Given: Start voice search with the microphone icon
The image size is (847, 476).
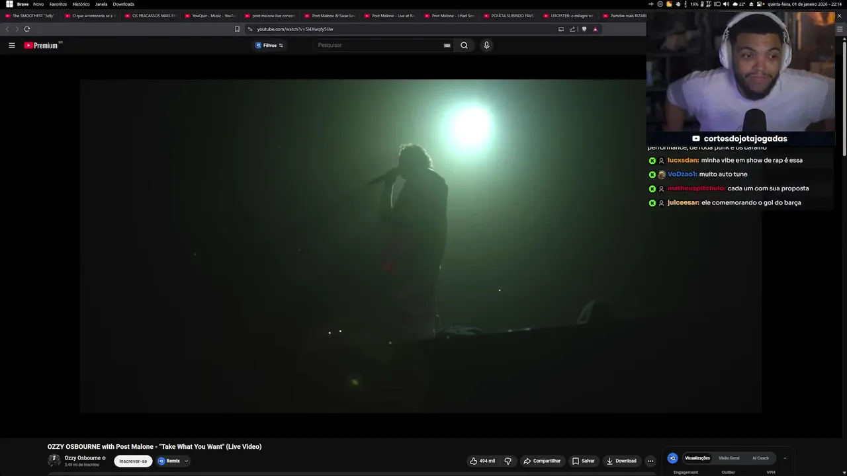Looking at the screenshot, I should point(486,45).
